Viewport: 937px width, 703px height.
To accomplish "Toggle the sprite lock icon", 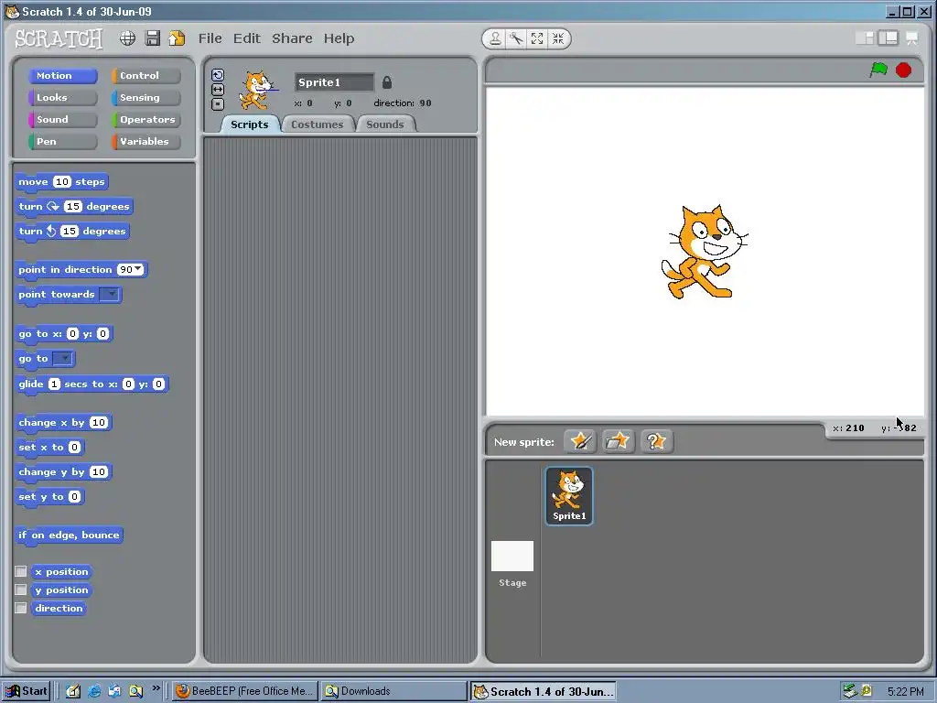I will point(387,82).
